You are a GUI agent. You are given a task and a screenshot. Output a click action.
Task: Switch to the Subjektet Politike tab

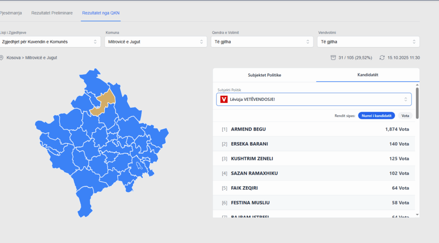click(265, 75)
